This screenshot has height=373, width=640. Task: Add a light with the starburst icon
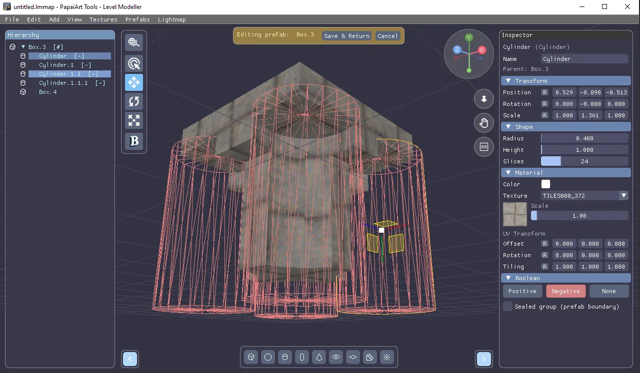(x=386, y=357)
